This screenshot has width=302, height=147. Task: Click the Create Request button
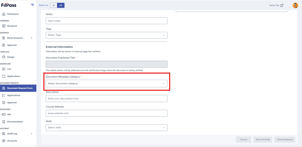(285, 139)
